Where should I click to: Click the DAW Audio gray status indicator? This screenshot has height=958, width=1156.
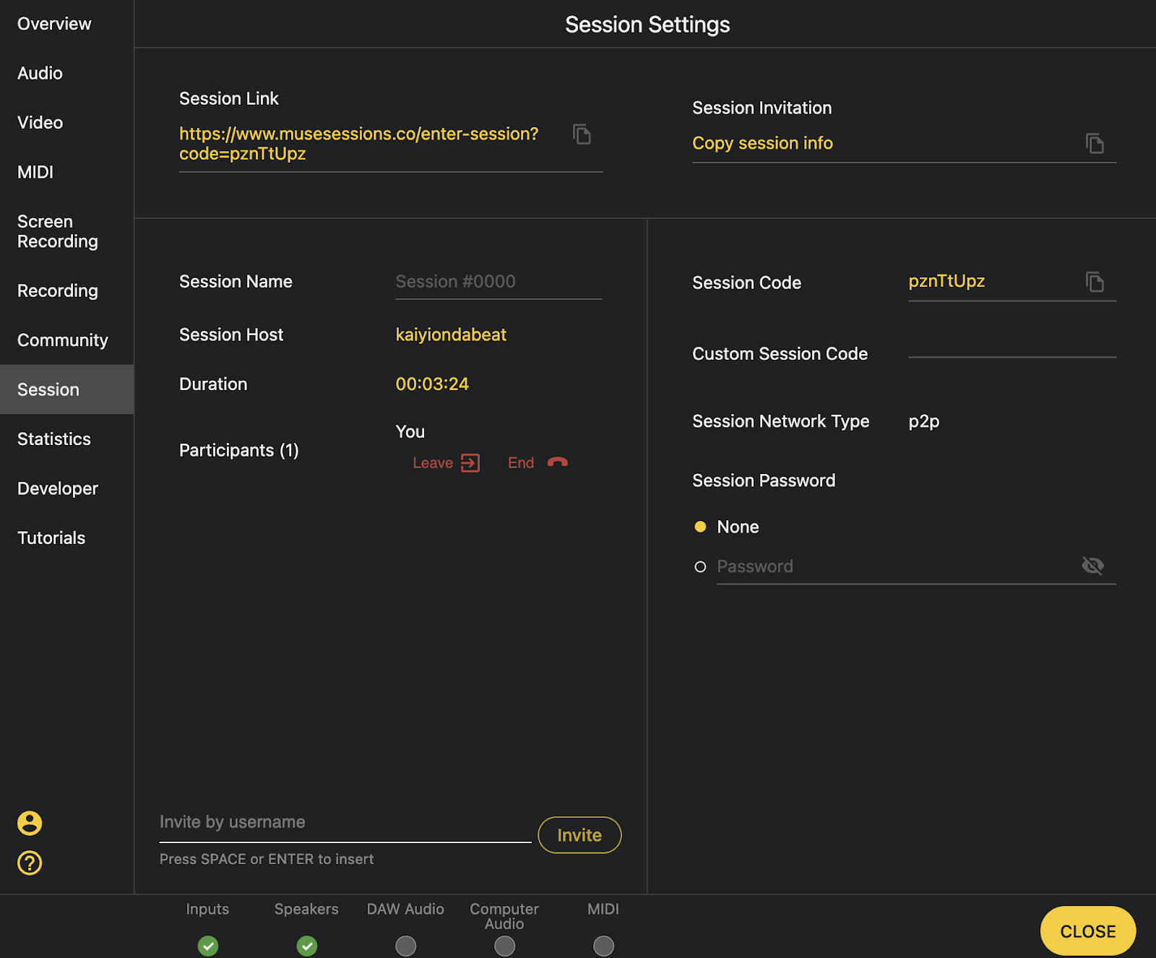pos(406,946)
